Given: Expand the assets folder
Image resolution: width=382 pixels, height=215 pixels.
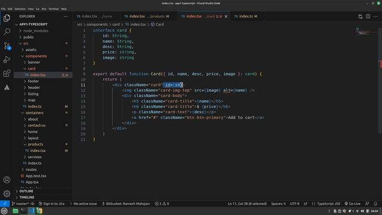Looking at the screenshot, I should point(43,50).
